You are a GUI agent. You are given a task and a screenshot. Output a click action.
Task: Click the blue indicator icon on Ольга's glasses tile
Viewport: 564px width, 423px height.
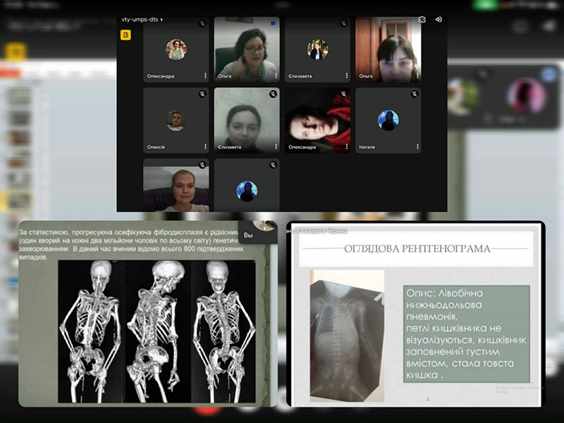coord(273,23)
